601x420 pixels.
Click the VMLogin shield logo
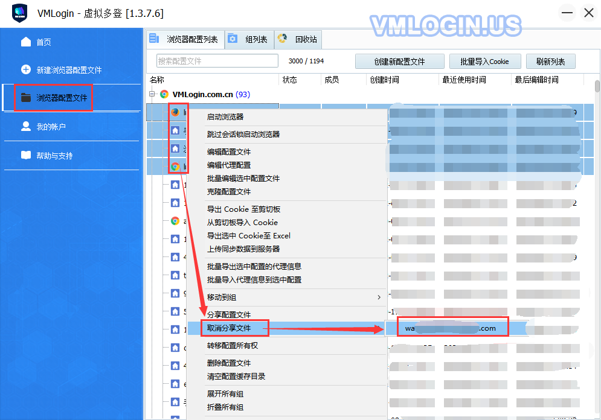pos(19,13)
